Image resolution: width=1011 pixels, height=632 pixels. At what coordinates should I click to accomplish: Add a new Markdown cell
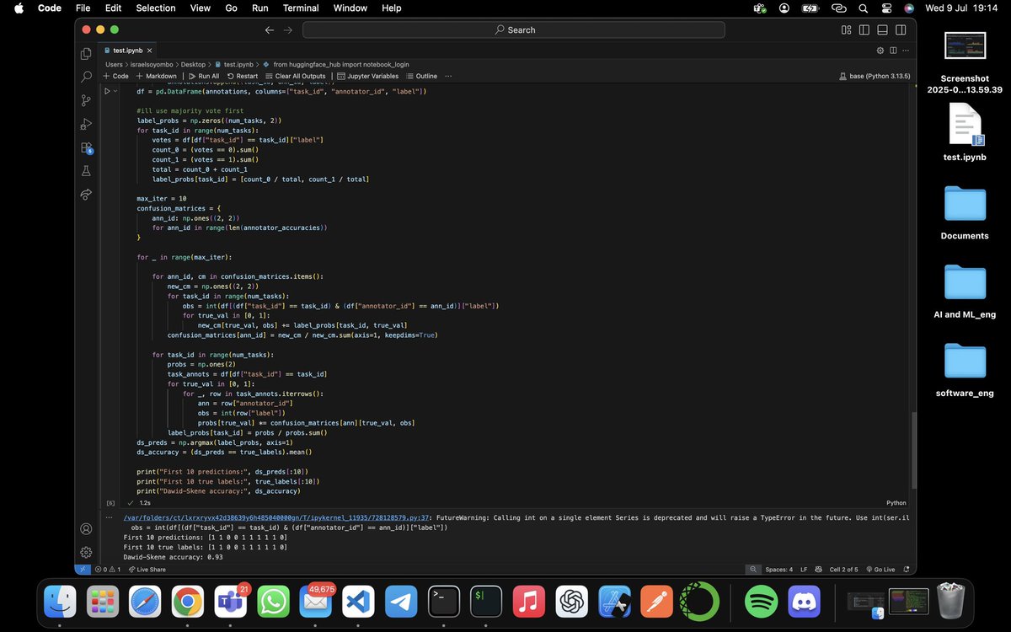(157, 76)
